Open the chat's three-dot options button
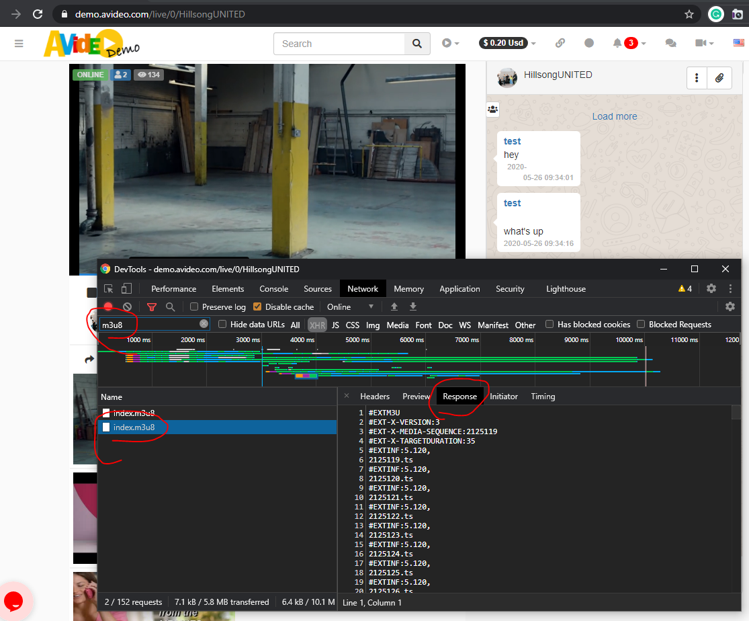Viewport: 749px width, 621px height. click(697, 78)
